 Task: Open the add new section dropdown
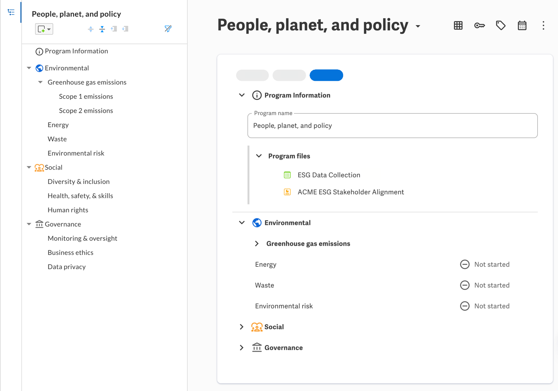(44, 29)
